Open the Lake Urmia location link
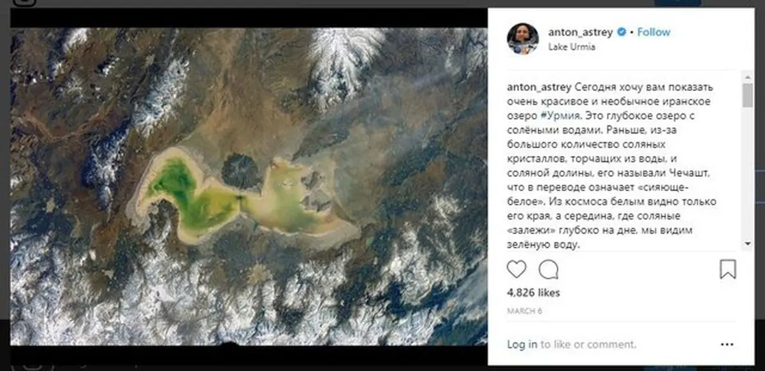 point(572,47)
